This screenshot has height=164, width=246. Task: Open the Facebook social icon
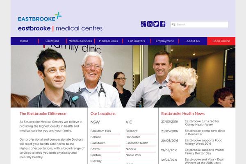click(162, 24)
